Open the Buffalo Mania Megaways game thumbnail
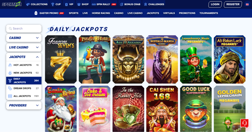This screenshot has width=252, height=132. 162,59
